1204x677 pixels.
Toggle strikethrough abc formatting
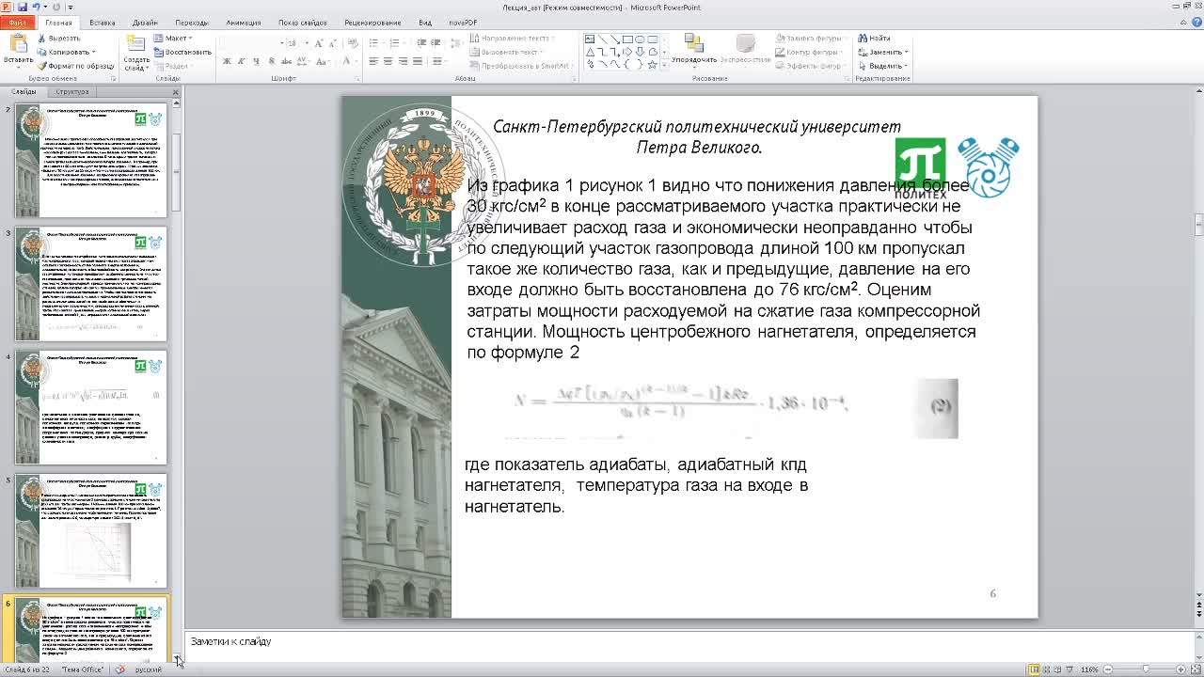pos(287,61)
